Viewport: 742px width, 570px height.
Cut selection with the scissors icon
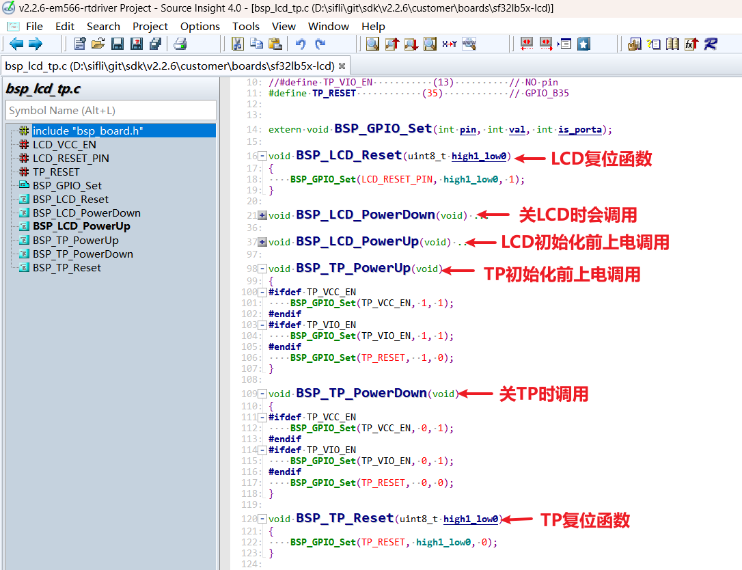tap(238, 44)
